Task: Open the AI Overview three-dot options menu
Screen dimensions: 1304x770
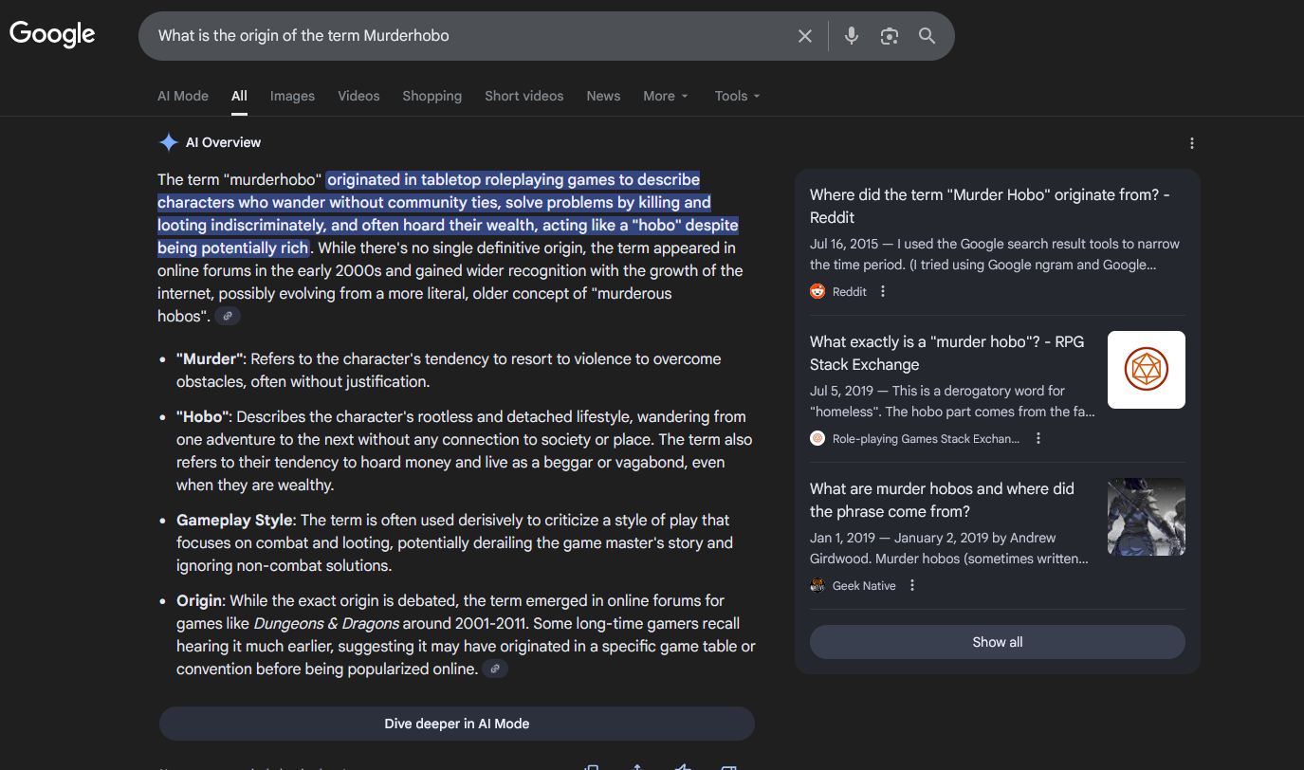Action: click(x=1192, y=143)
